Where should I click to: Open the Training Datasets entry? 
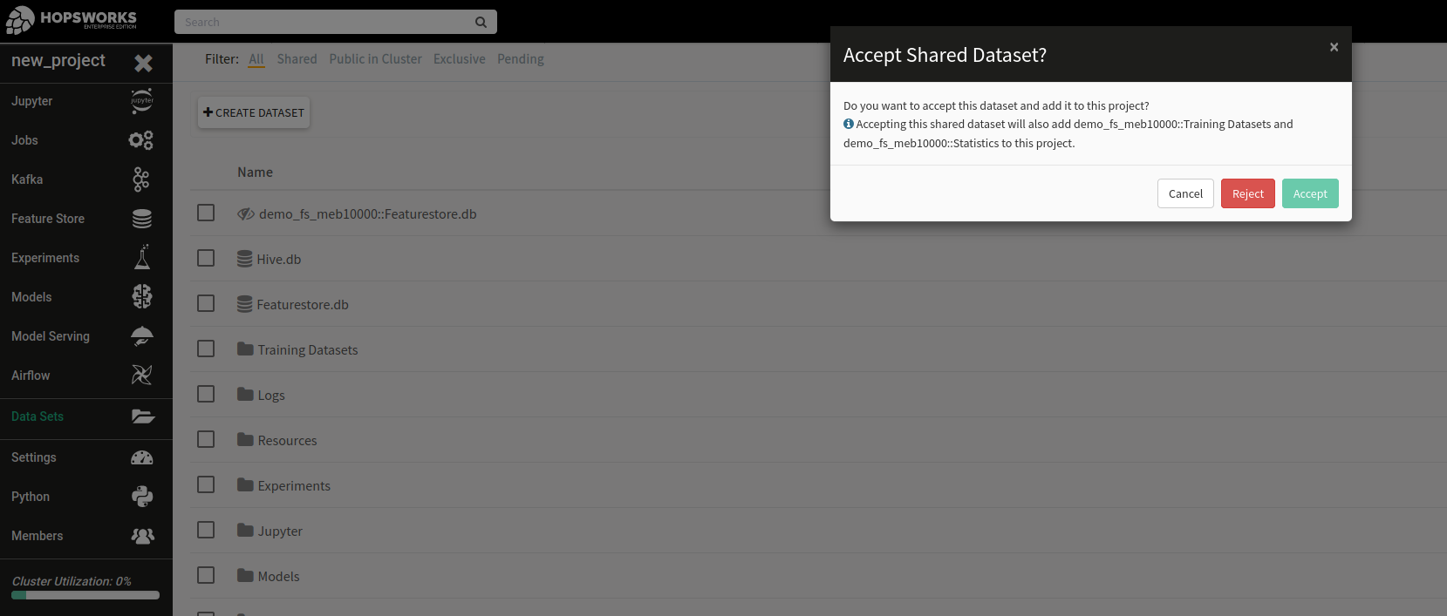pyautogui.click(x=308, y=349)
